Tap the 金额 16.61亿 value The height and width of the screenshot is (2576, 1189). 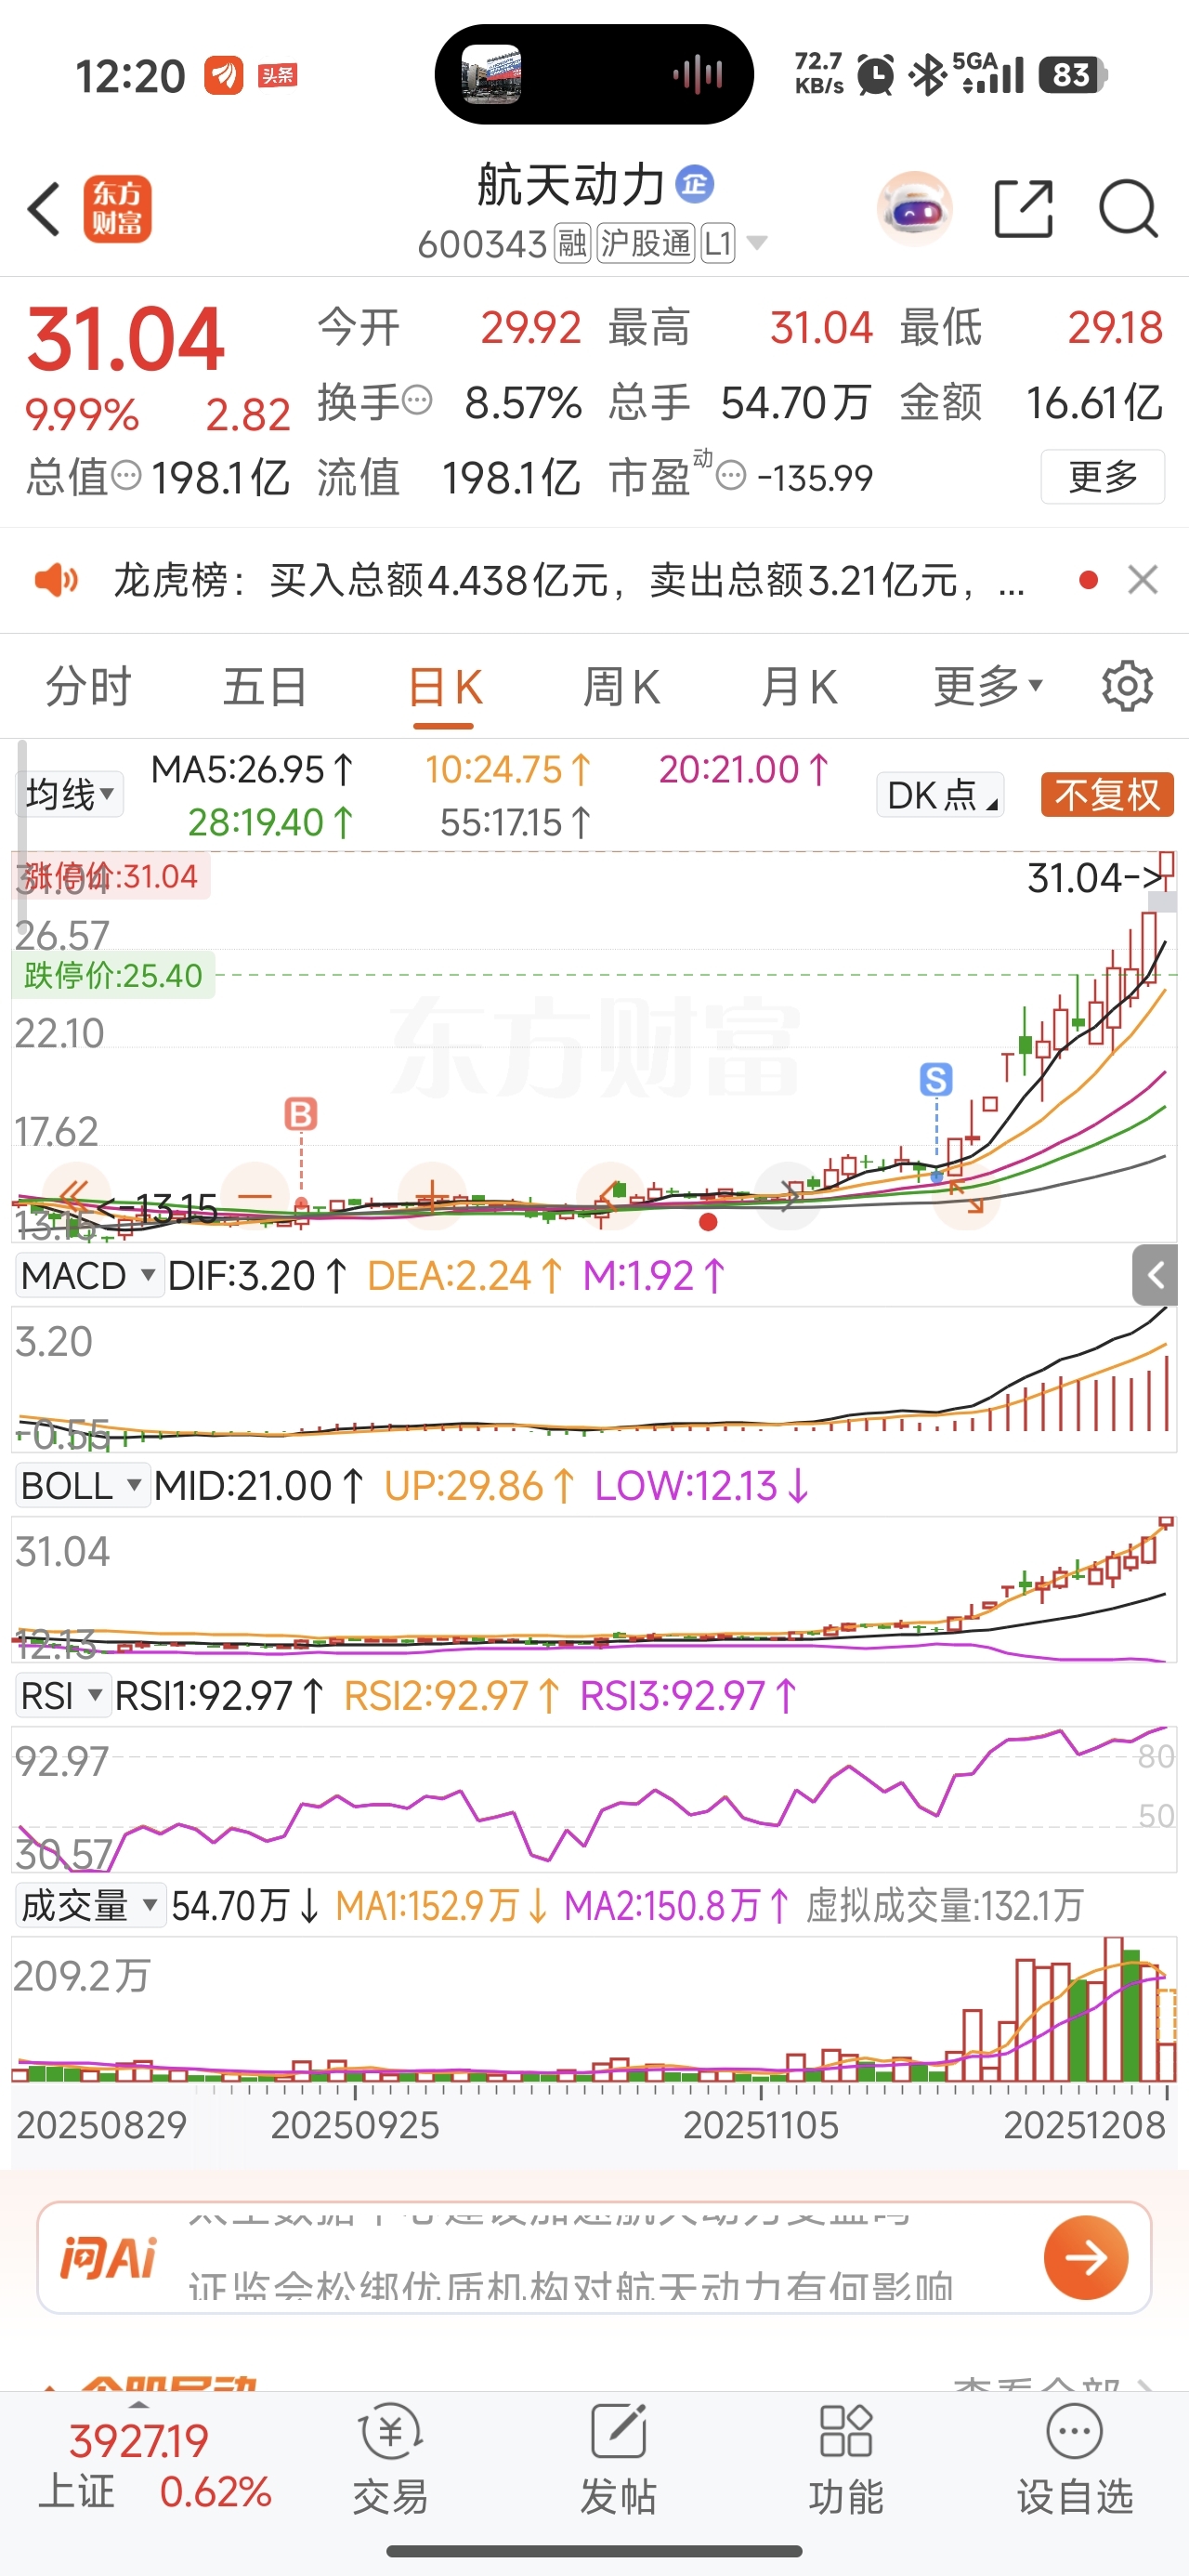coord(1094,402)
